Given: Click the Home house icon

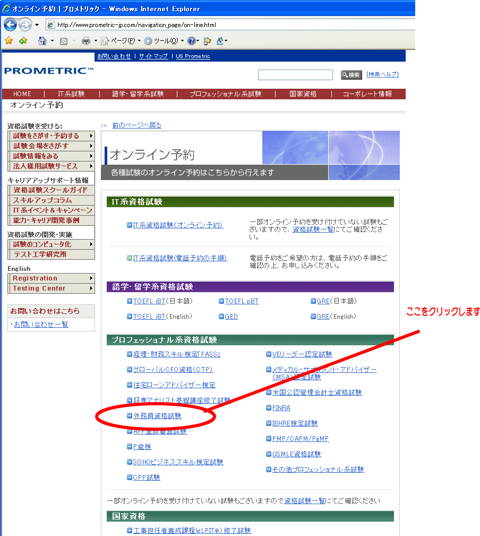Looking at the screenshot, I should point(42,41).
